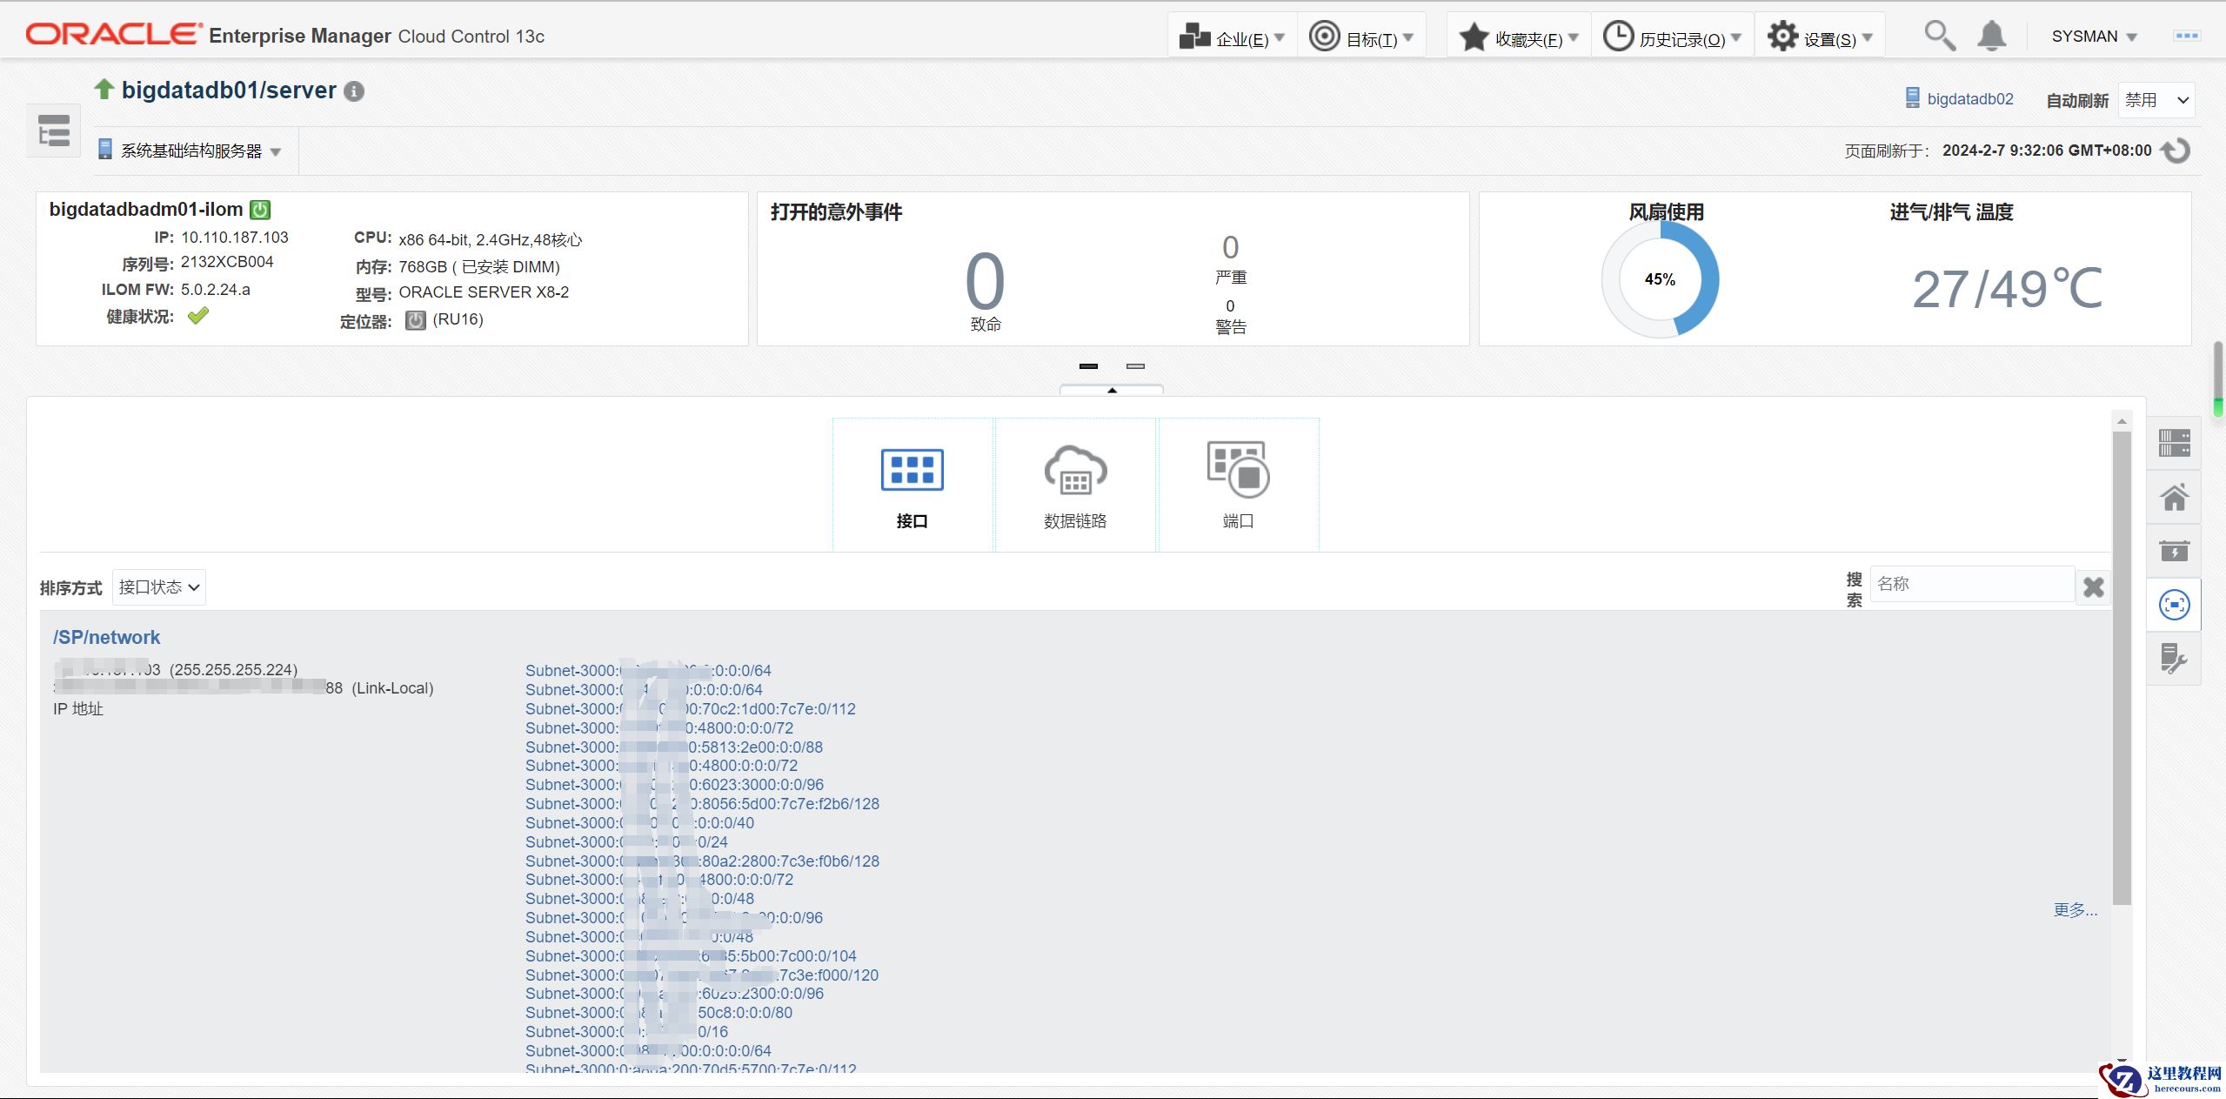Viewport: 2226px width, 1099px height.
Task: Click the page refresh circular arrow icon
Action: [2176, 151]
